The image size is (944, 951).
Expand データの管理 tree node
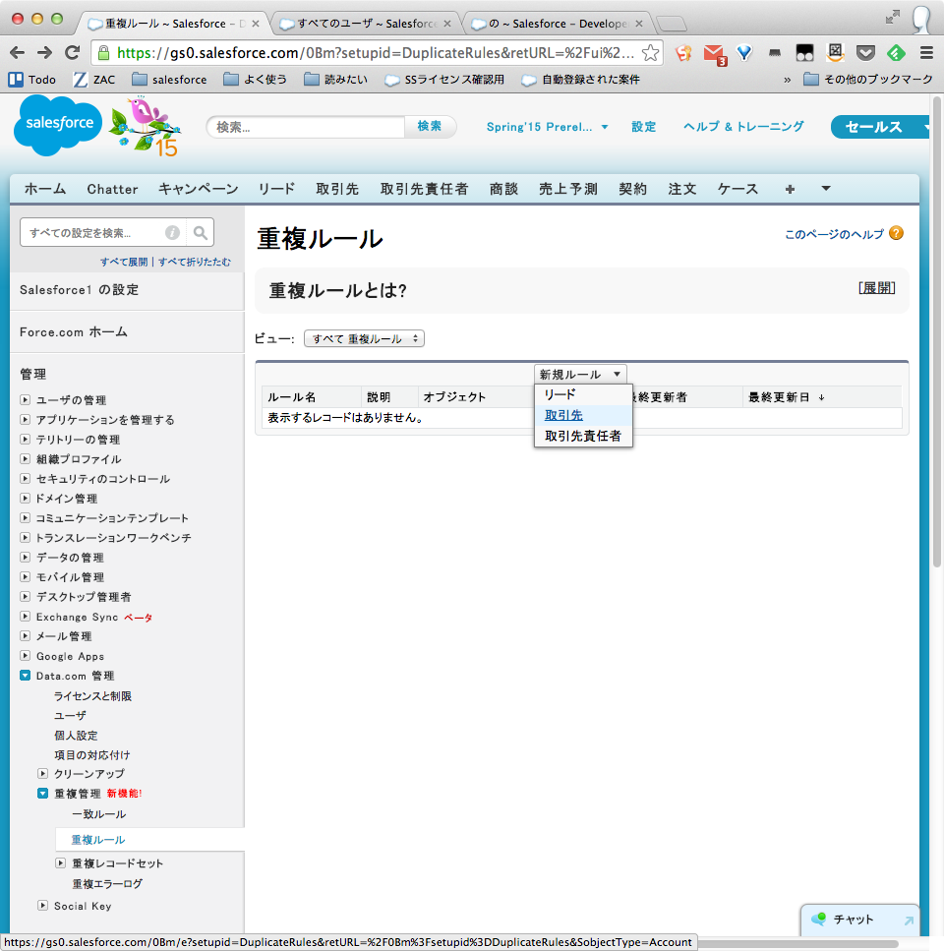pyautogui.click(x=25, y=557)
